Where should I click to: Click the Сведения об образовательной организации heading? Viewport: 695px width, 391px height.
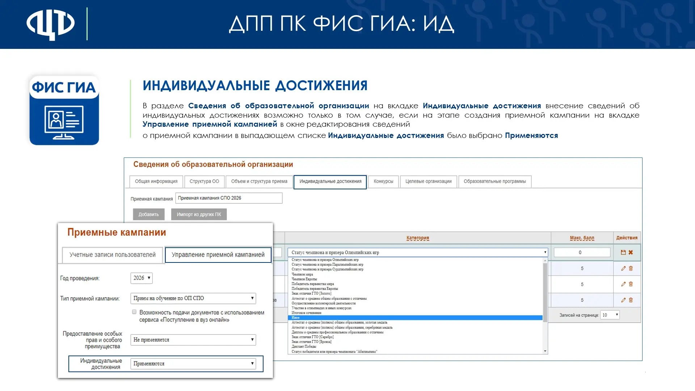click(213, 164)
